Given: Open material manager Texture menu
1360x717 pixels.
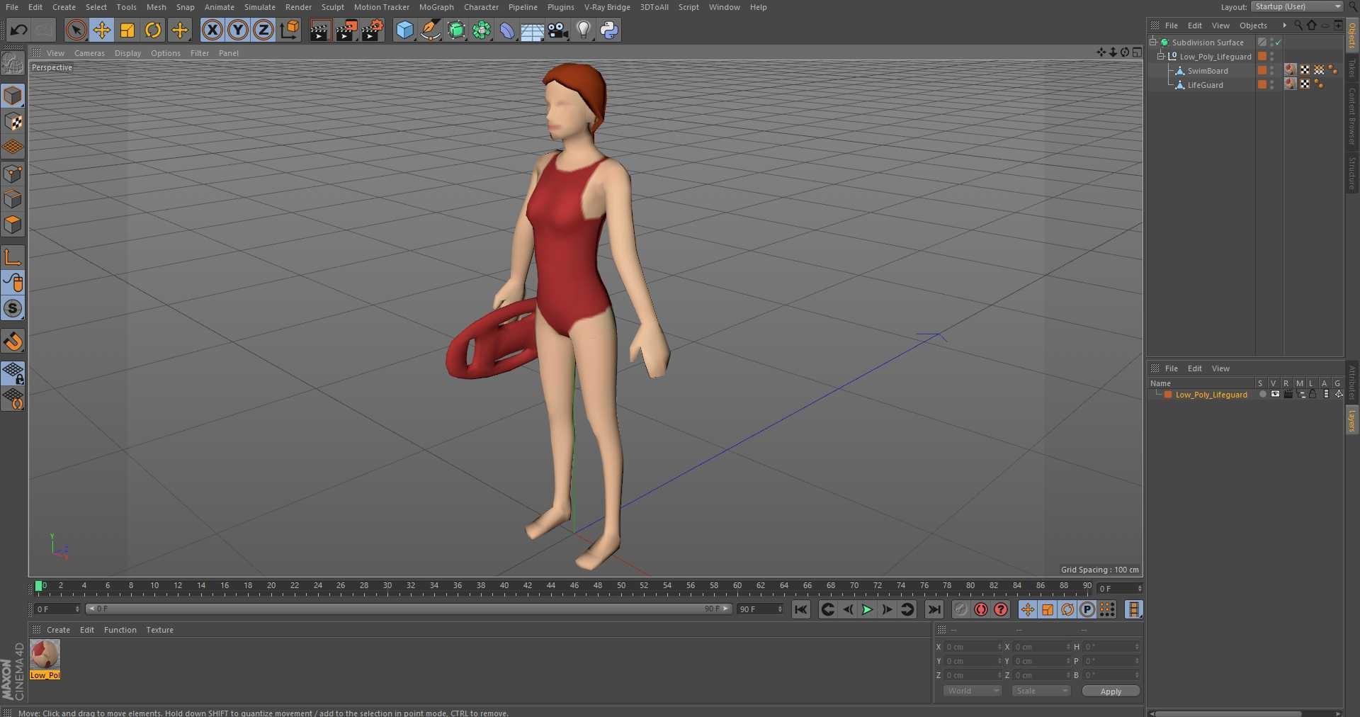Looking at the screenshot, I should tap(159, 630).
